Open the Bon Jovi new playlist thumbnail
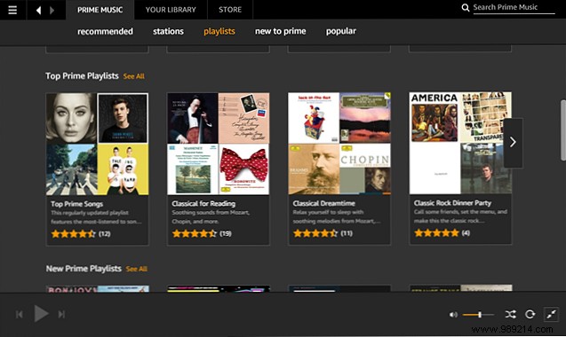This screenshot has height=337, width=566. 97,289
